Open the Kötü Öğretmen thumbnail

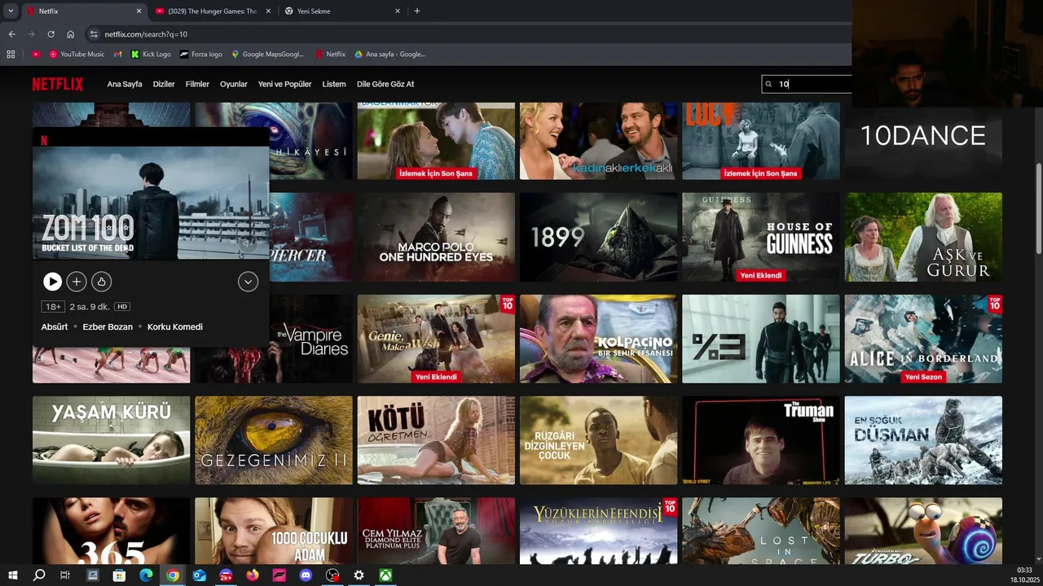point(436,440)
